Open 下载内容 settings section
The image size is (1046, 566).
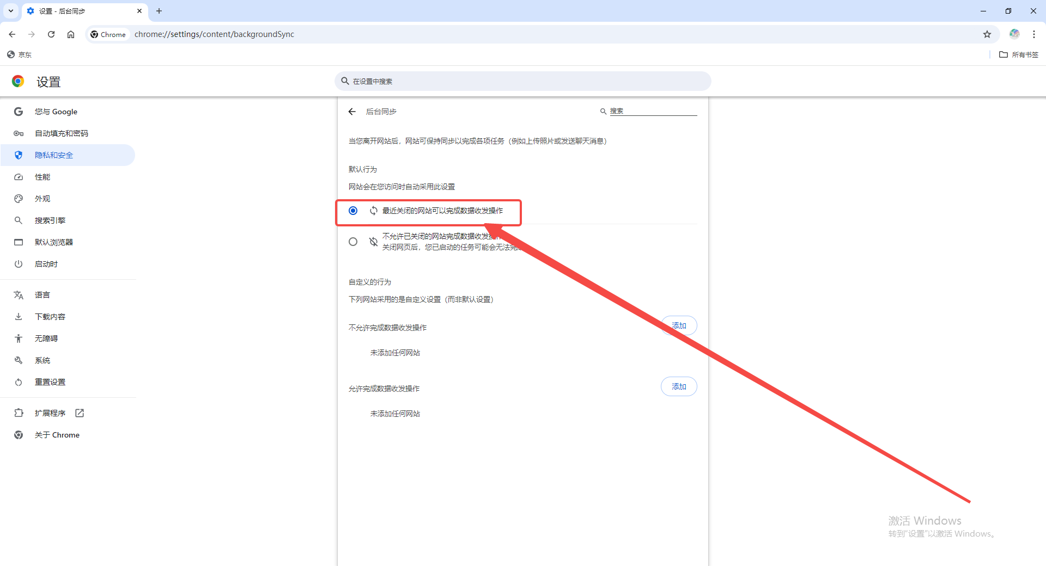[68, 317]
